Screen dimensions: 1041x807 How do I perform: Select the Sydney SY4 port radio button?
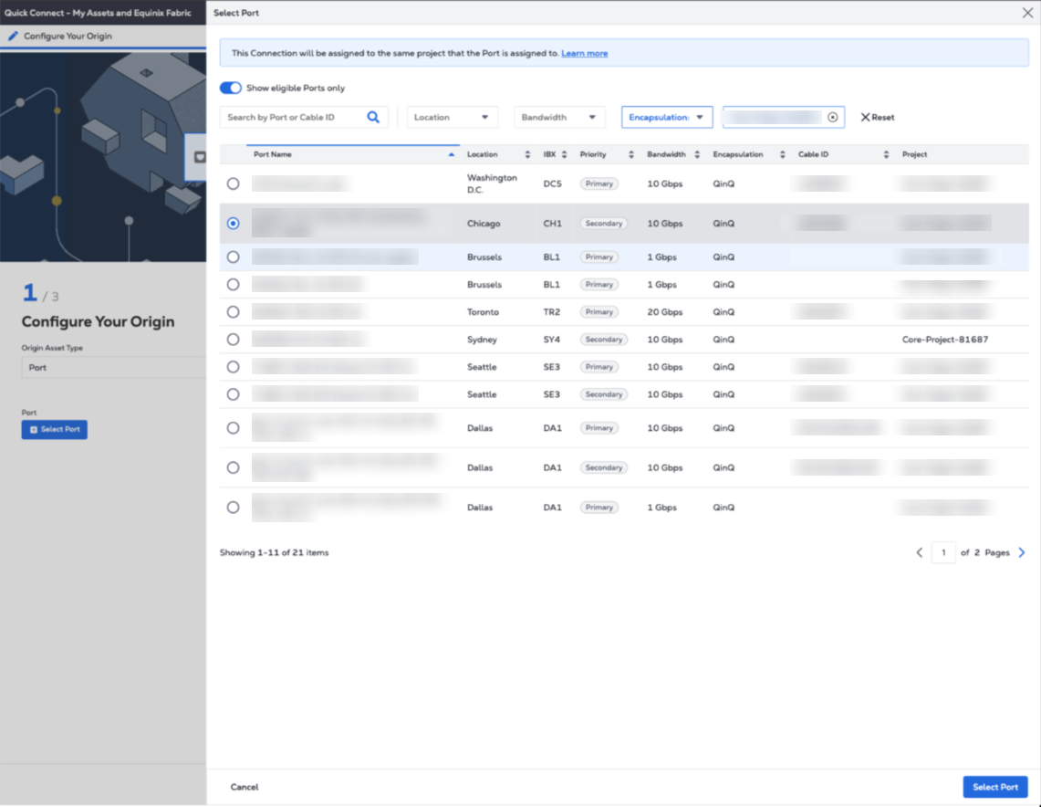tap(234, 340)
